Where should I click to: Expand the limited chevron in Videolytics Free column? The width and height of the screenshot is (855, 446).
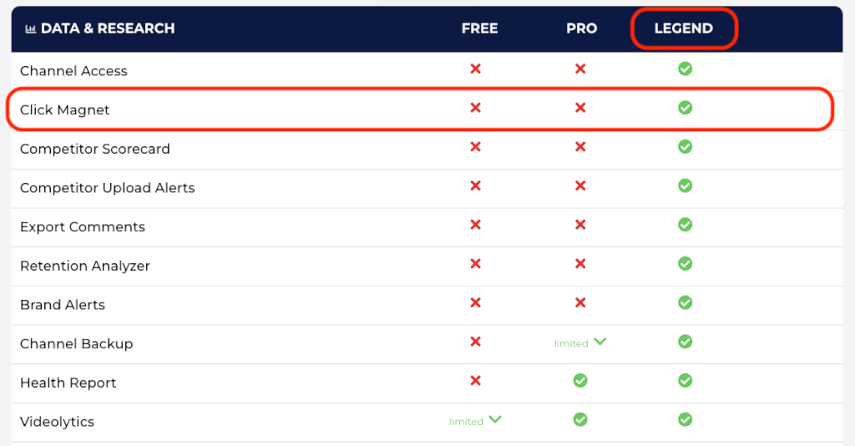click(495, 420)
